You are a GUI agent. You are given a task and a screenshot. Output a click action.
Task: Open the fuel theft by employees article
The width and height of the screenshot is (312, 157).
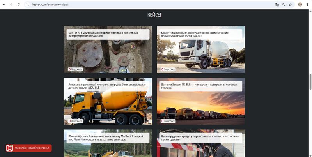tap(200, 138)
